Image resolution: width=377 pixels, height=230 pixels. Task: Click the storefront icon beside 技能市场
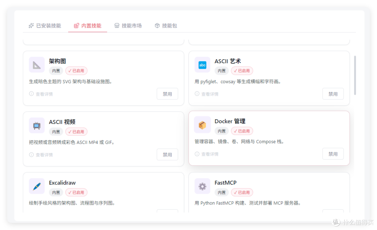[117, 26]
